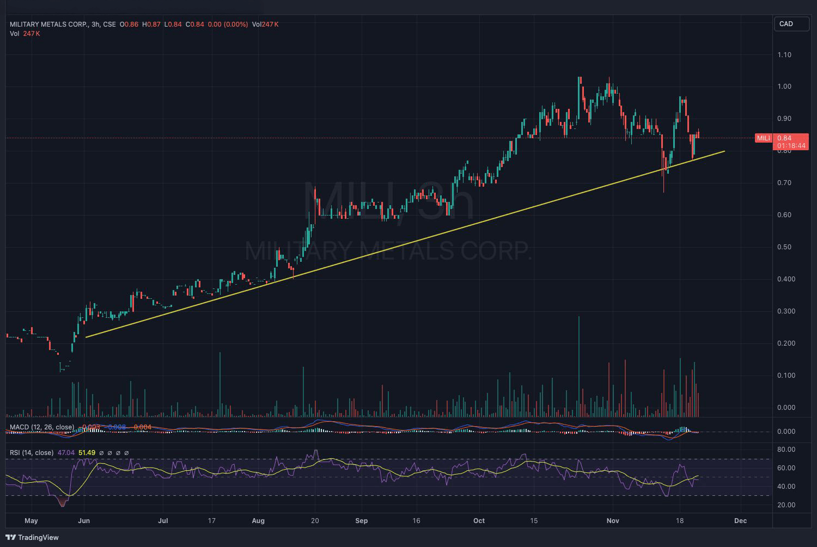The image size is (817, 547).
Task: Click the Jun marker on time axis
Action: tap(84, 521)
